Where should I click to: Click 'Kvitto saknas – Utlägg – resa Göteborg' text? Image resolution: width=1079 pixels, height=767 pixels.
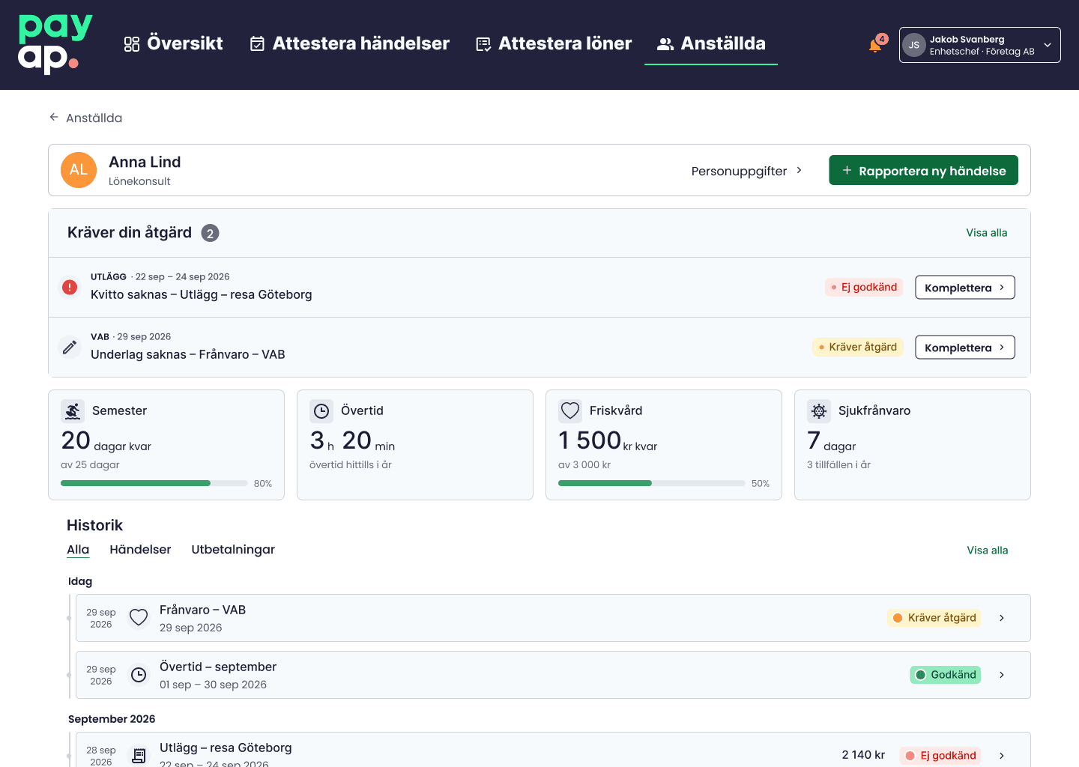tap(202, 294)
